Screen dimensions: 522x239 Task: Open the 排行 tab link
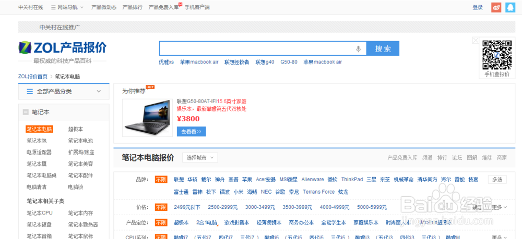pyautogui.click(x=442, y=157)
